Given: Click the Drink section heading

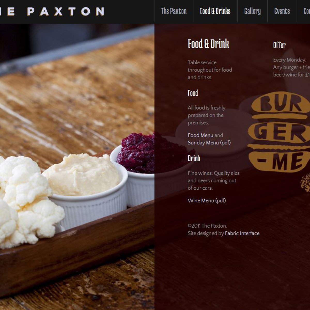Looking at the screenshot, I should tap(194, 158).
